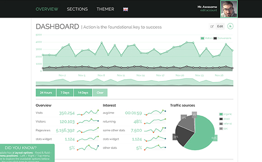
Task: Select the 14 Days range button
Action: 83,93
